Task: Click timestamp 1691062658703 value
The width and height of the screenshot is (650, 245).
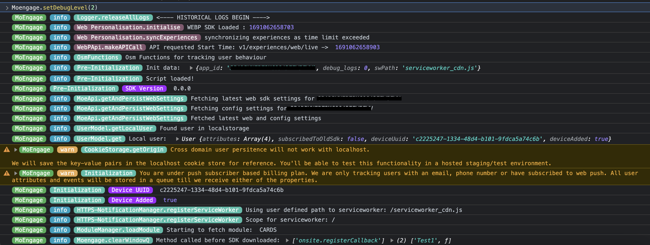Action: point(272,27)
